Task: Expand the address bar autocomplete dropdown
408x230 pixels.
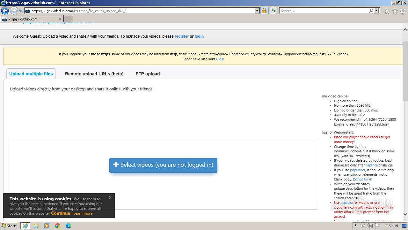Action: (x=257, y=11)
